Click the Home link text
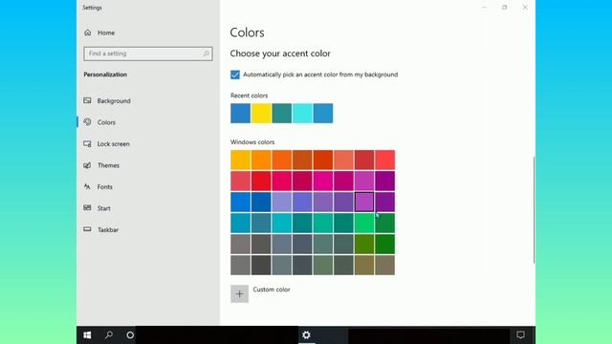This screenshot has width=612, height=344. [106, 32]
